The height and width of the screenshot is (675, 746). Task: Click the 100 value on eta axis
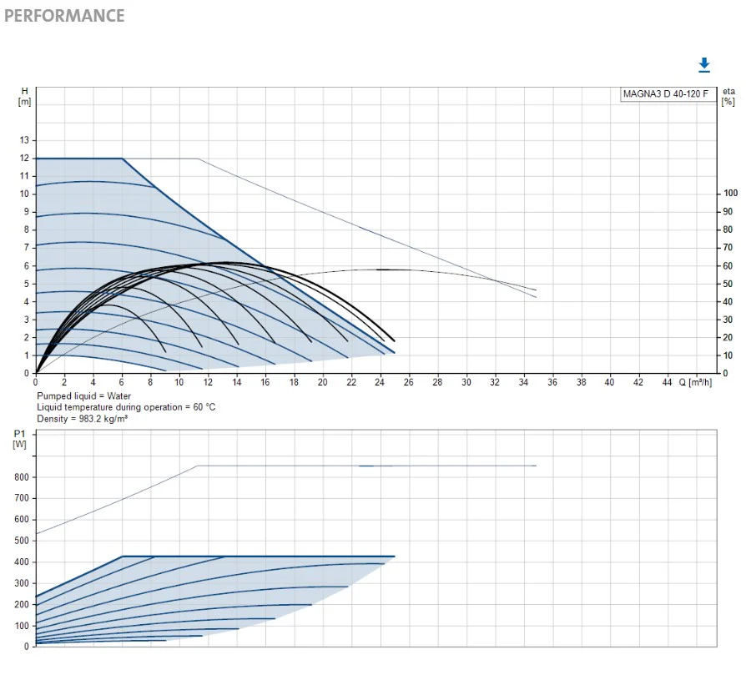coord(730,193)
